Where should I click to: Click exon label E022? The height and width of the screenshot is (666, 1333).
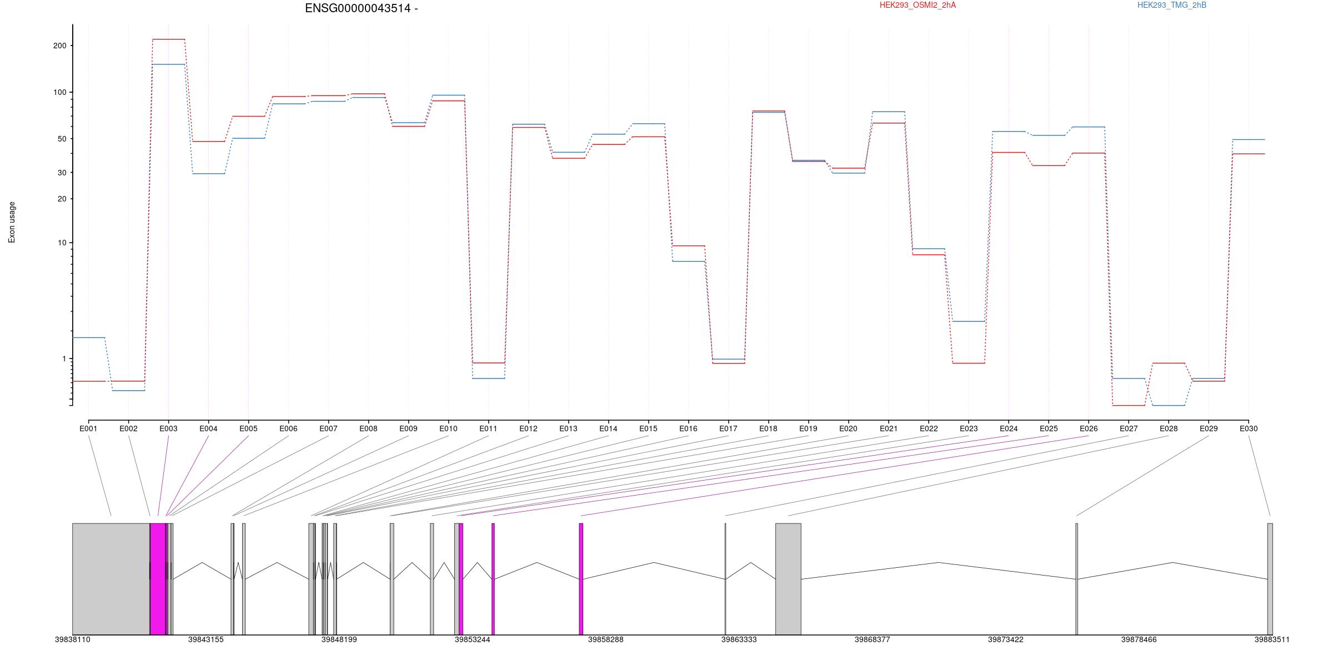929,428
